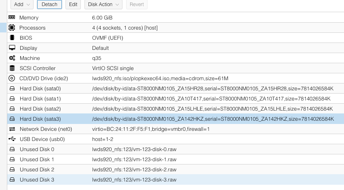Viewport: 344px width, 190px height.
Task: Click the USB Device icon
Action: click(12, 139)
